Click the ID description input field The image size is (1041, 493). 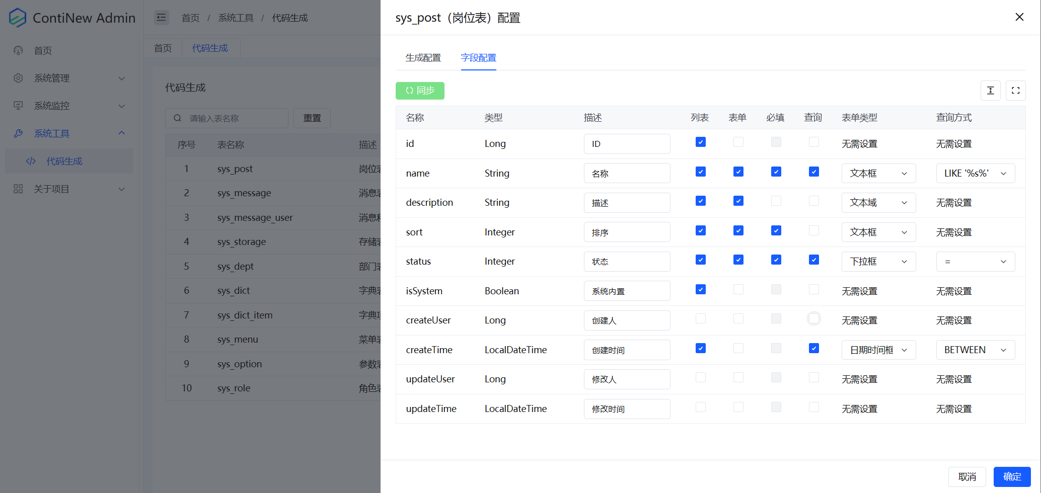(627, 144)
